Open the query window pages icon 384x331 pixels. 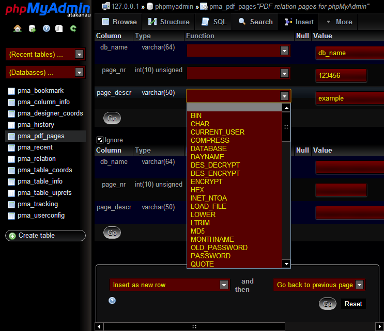click(x=59, y=28)
